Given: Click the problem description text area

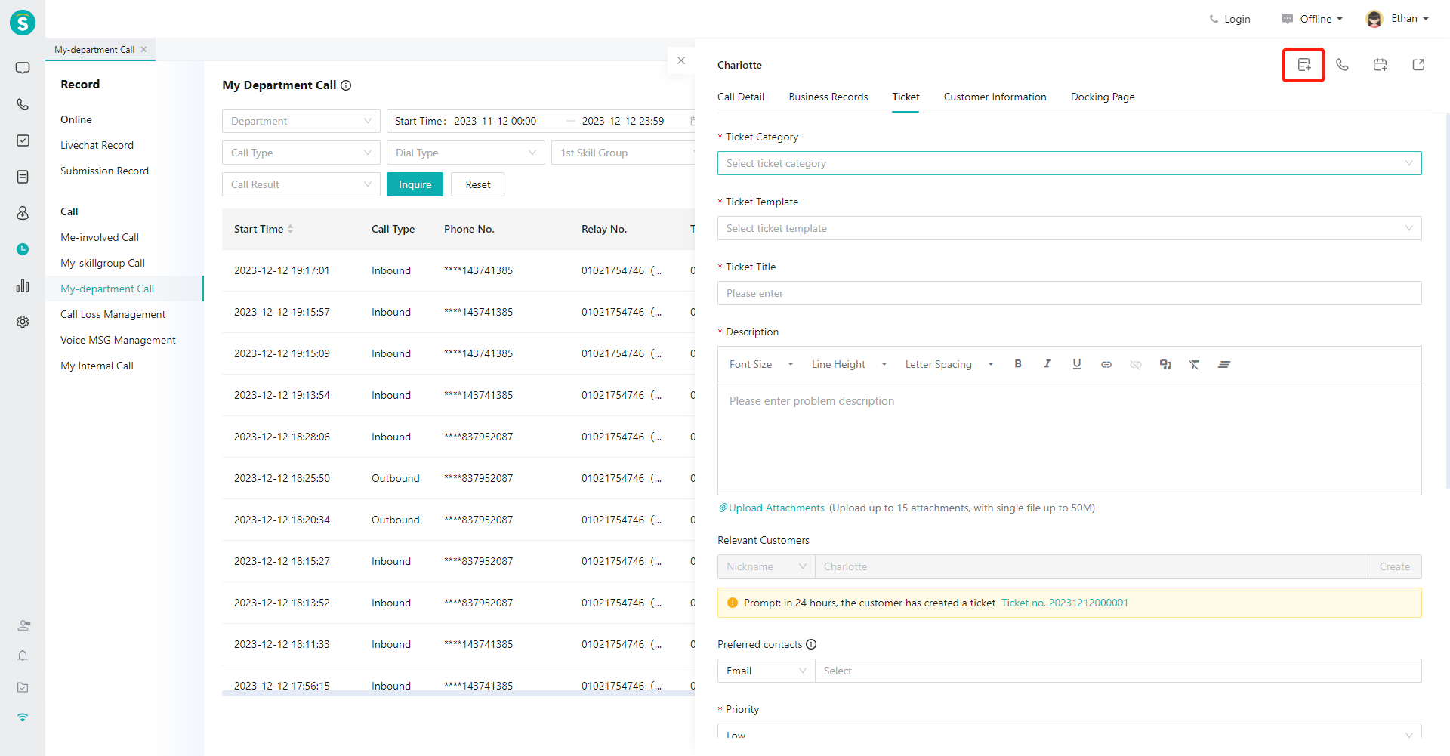Looking at the screenshot, I should pos(1069,438).
